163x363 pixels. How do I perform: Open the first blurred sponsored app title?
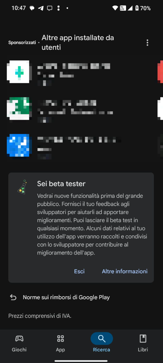coord(74,66)
